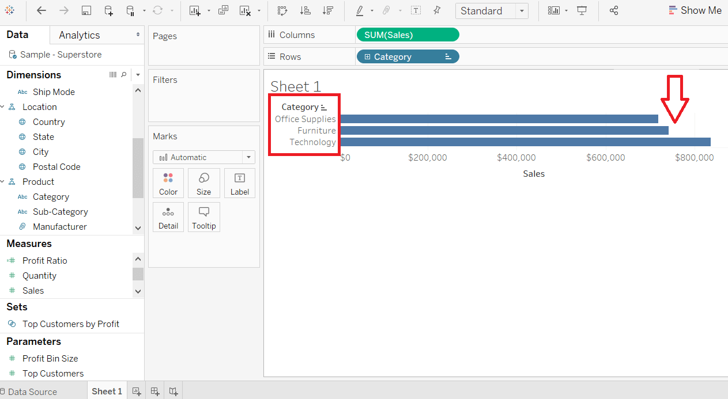This screenshot has width=728, height=399.
Task: Click the Detail marks card button
Action: pos(168,217)
